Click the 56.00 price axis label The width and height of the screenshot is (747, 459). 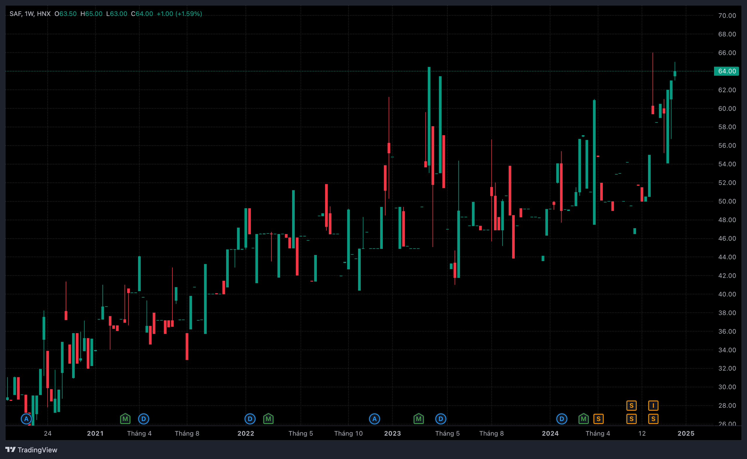(727, 145)
